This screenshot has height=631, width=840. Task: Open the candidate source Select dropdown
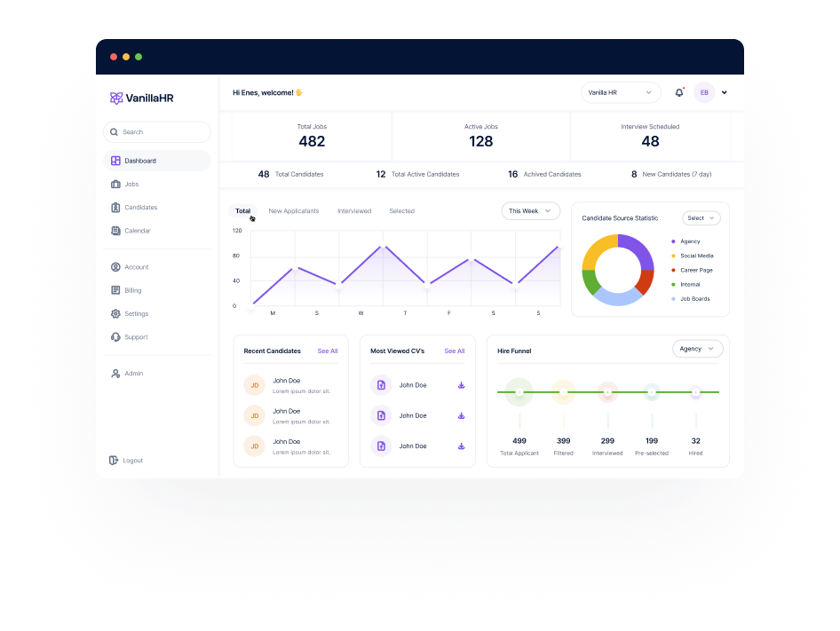click(x=701, y=218)
